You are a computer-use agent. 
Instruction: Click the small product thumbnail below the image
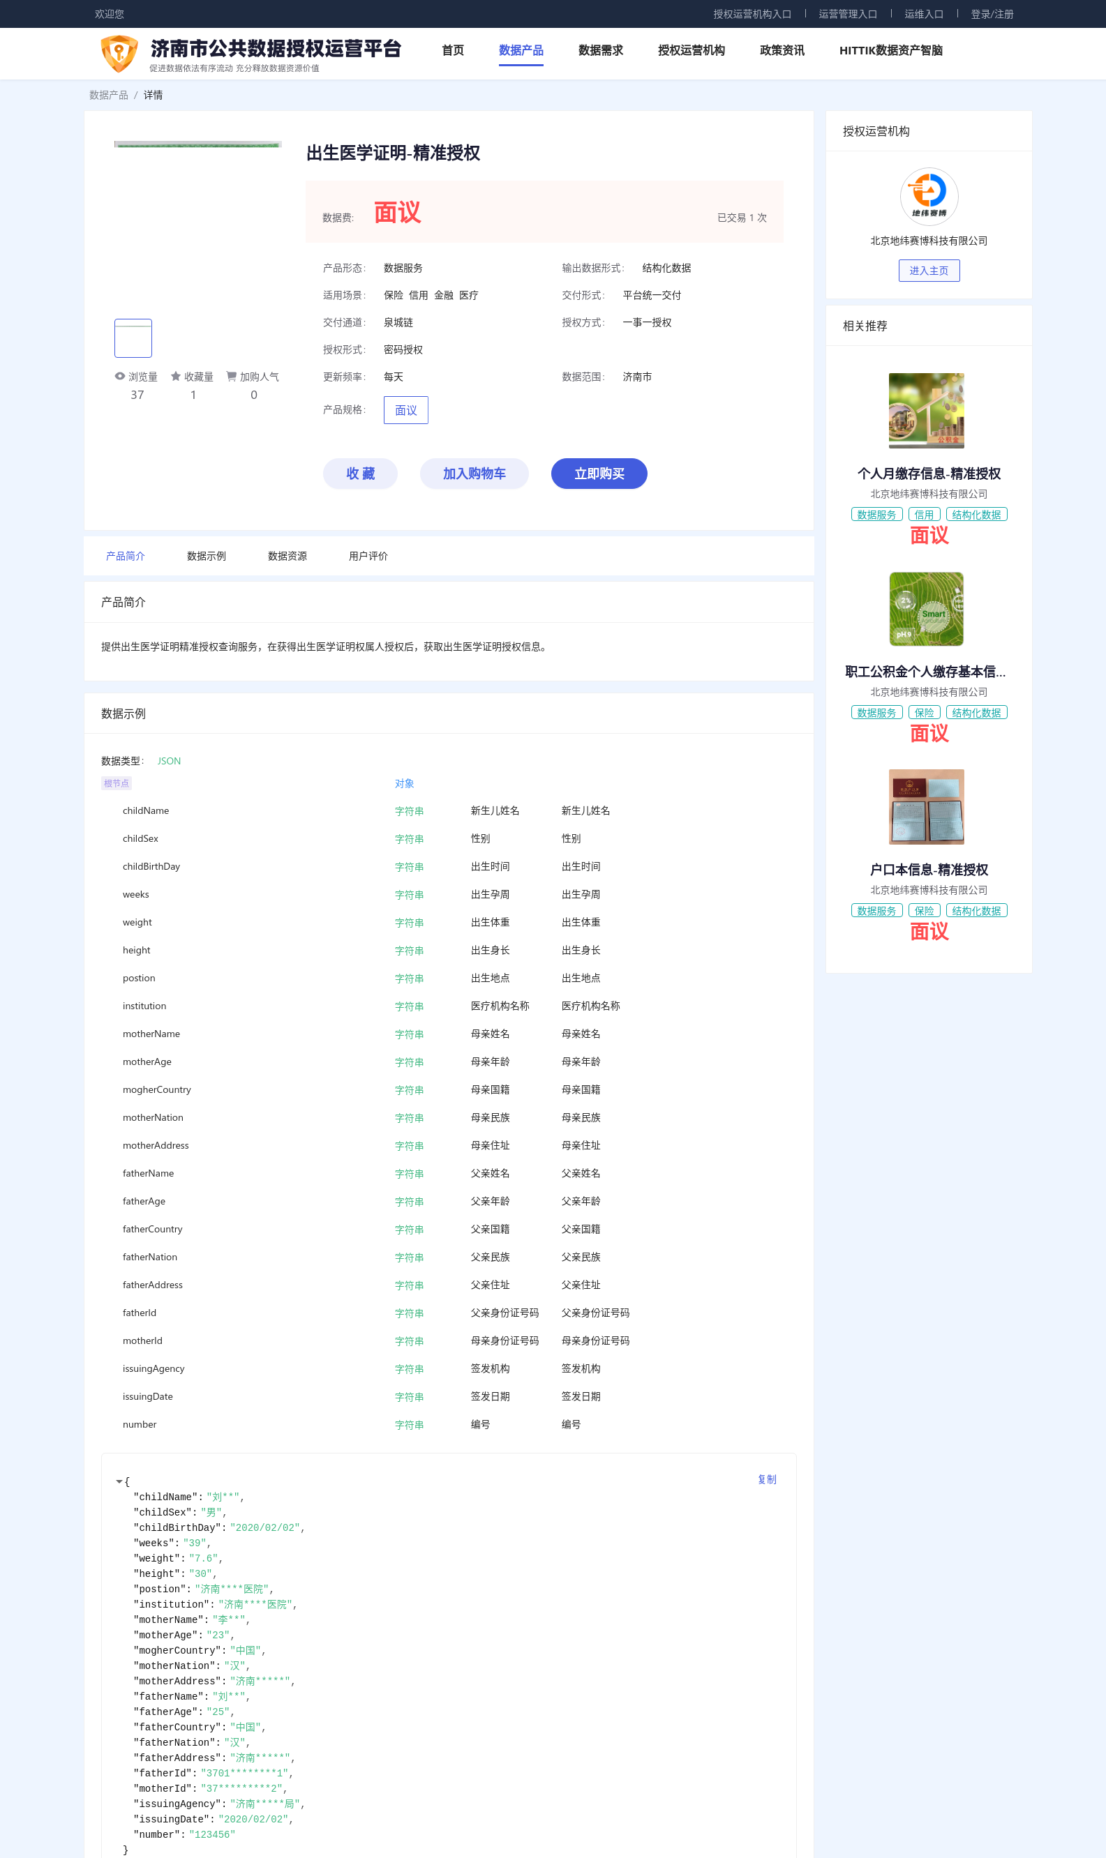click(x=133, y=338)
